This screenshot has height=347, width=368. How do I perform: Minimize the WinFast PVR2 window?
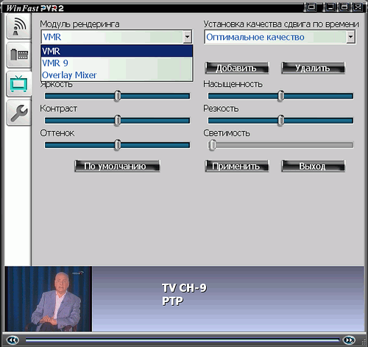point(330,7)
